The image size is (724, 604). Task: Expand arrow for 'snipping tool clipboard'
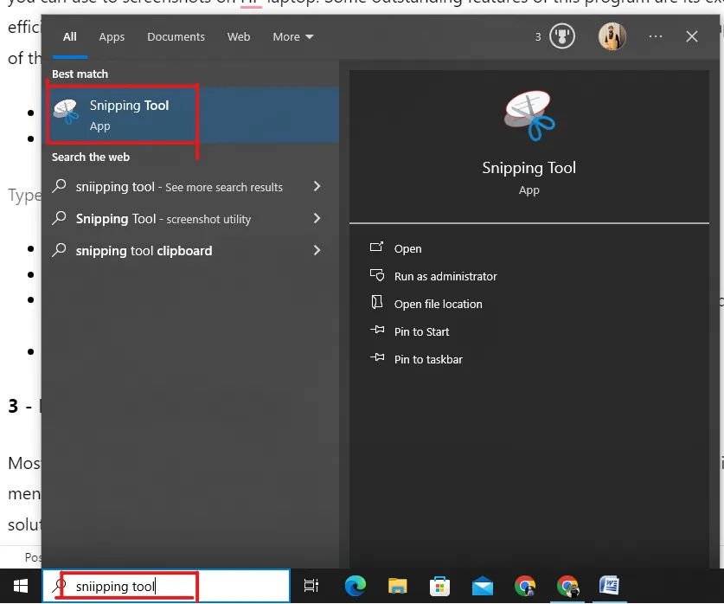click(317, 250)
